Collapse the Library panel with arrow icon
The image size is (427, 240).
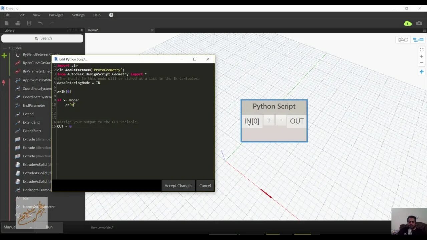point(82,30)
